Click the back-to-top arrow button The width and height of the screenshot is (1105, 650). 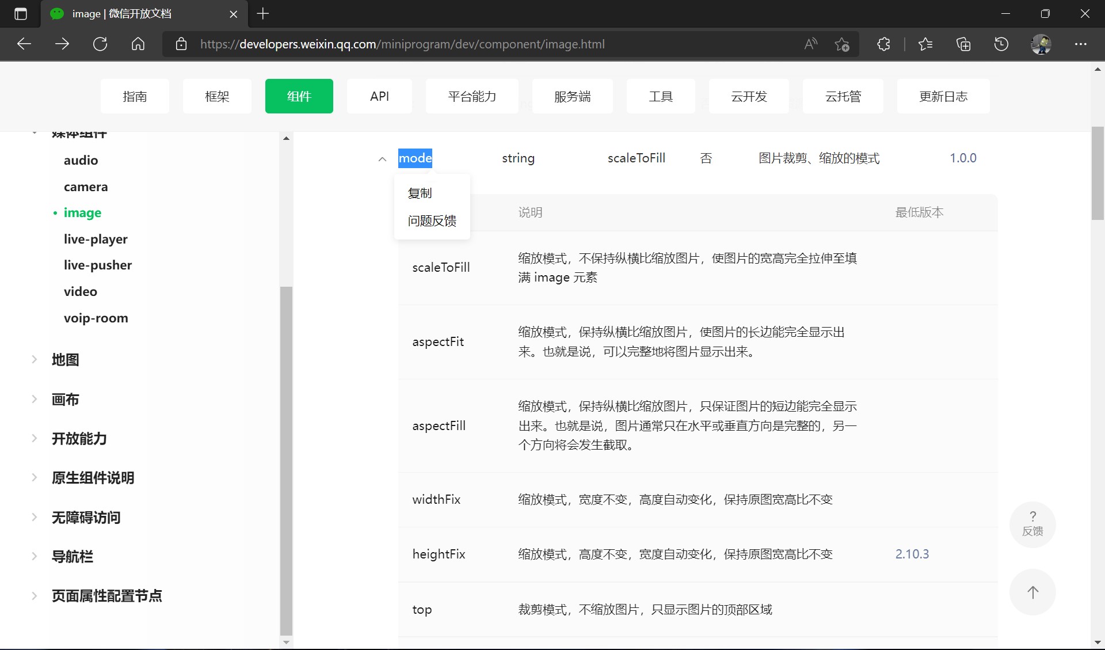[x=1032, y=592]
